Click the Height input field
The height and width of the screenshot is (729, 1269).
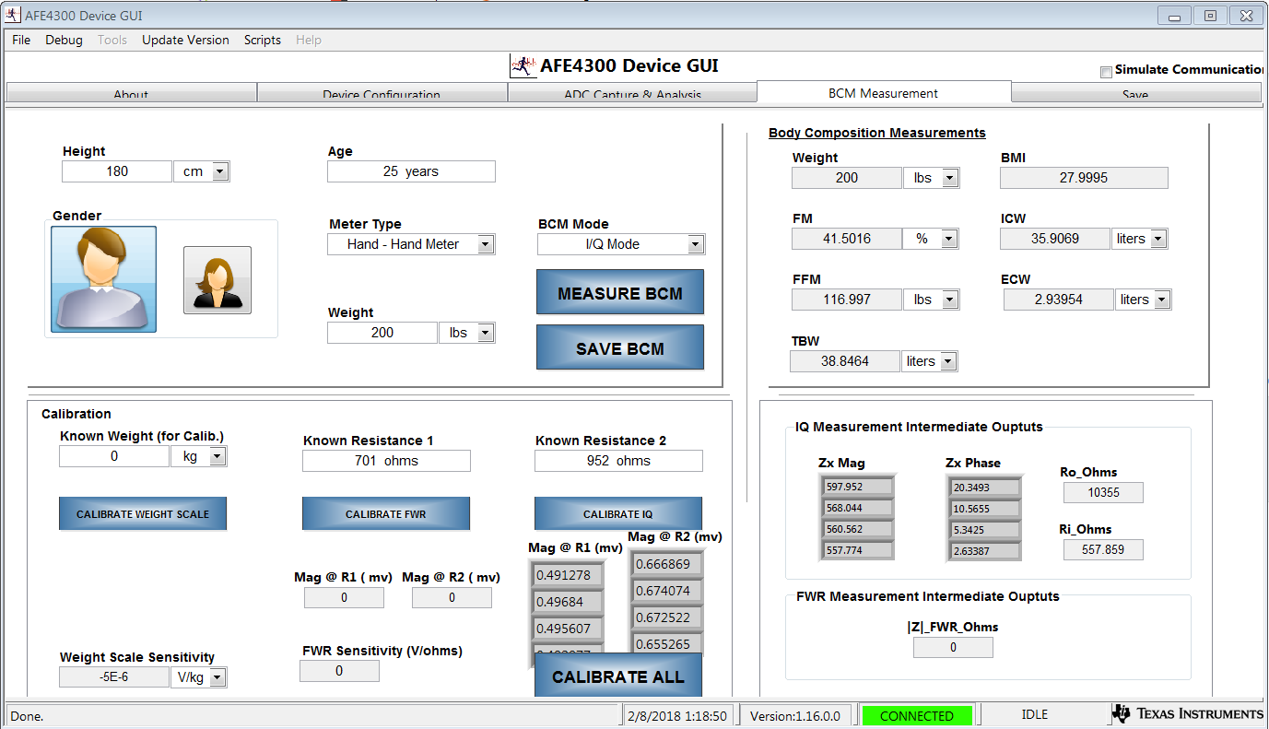(117, 171)
